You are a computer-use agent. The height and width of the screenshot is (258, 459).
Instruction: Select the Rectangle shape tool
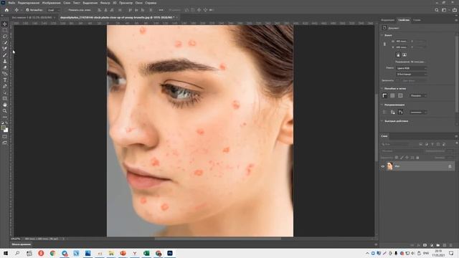[x=5, y=99]
